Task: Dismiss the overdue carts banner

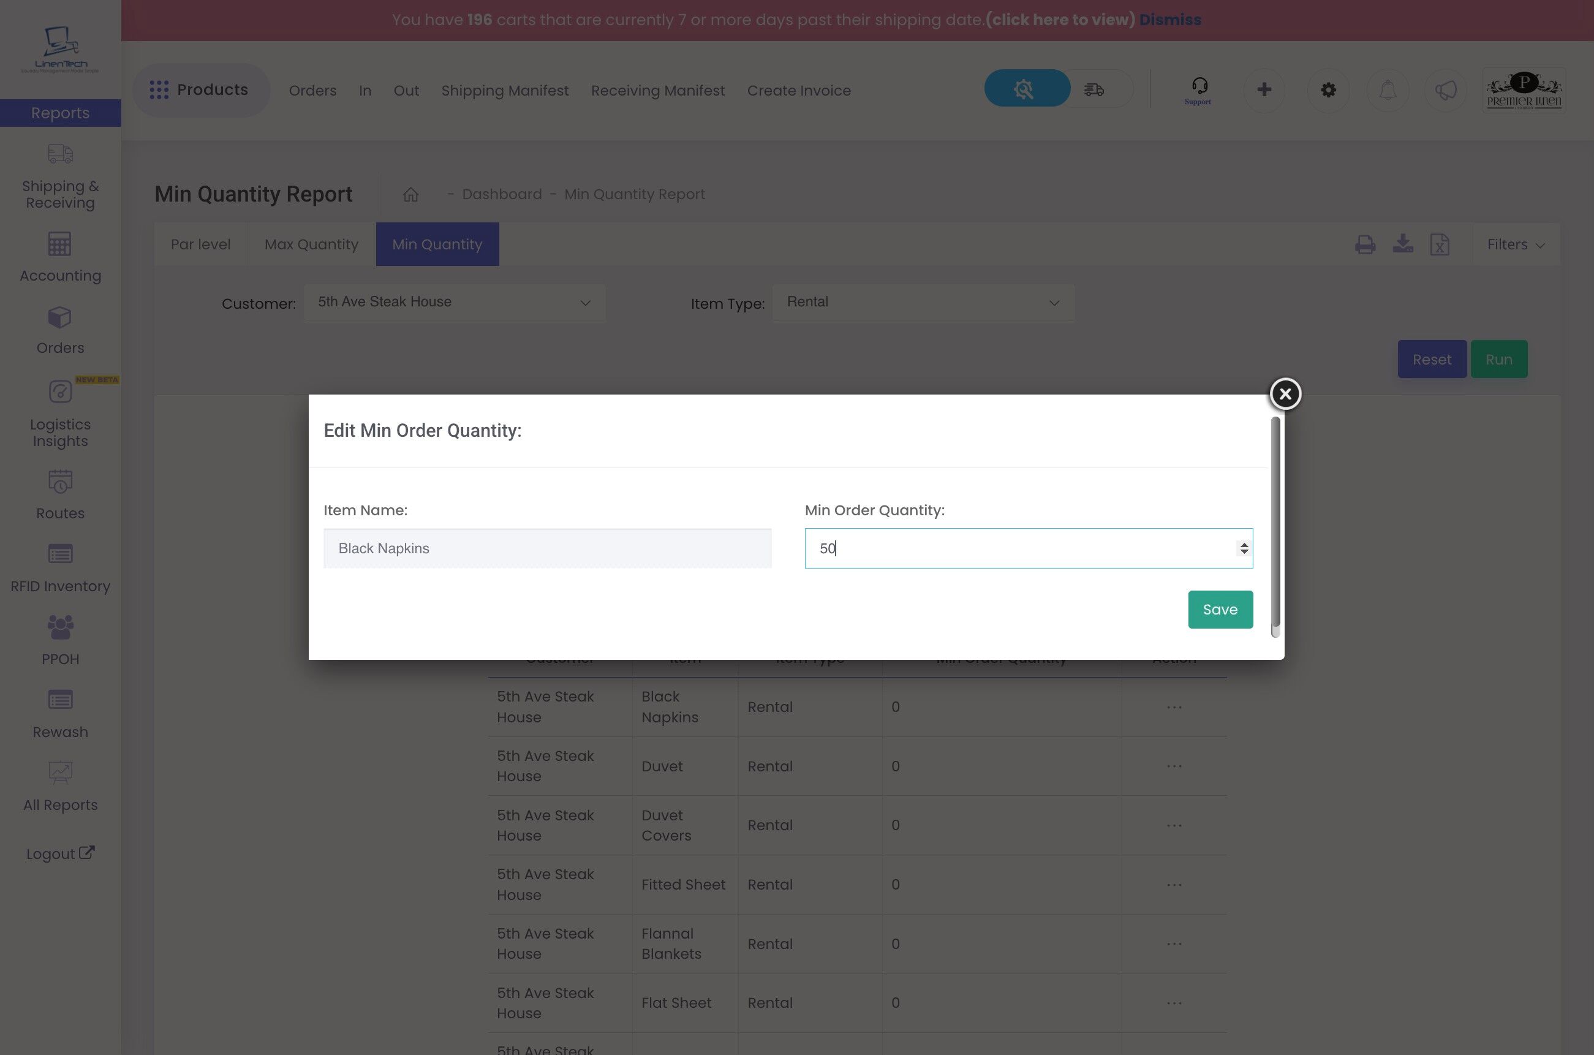Action: click(1169, 20)
